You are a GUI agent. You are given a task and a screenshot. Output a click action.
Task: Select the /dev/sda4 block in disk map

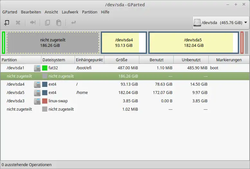coord(124,43)
